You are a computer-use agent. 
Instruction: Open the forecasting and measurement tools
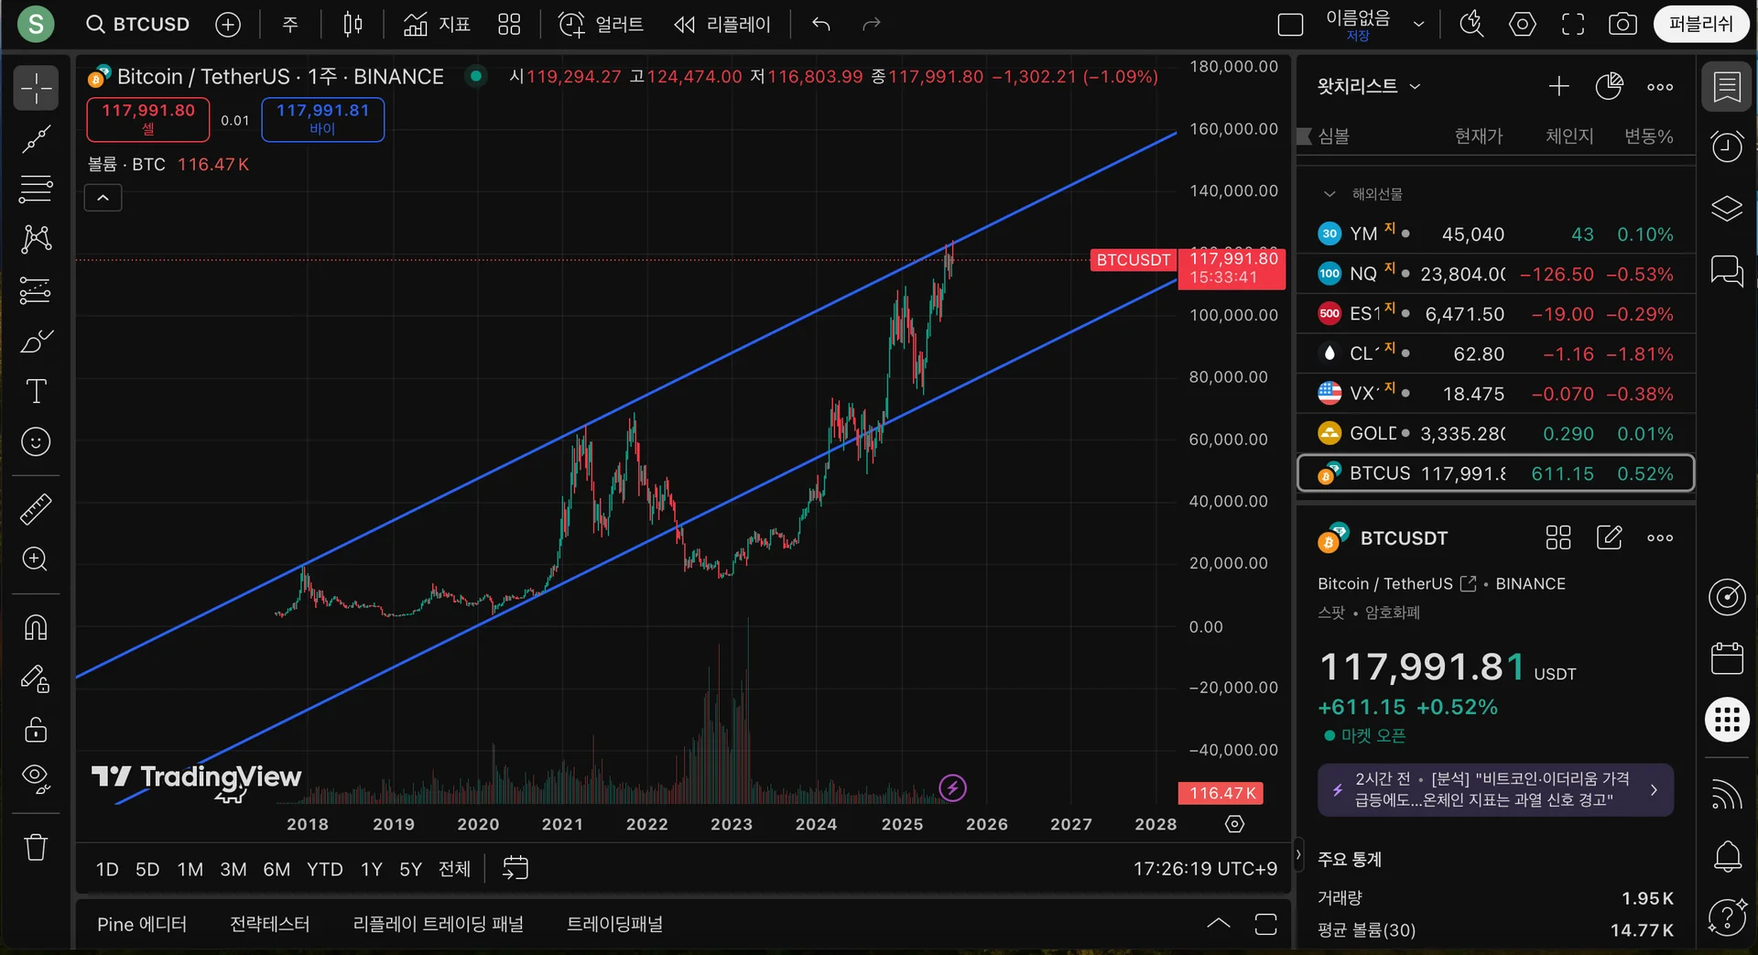36,291
